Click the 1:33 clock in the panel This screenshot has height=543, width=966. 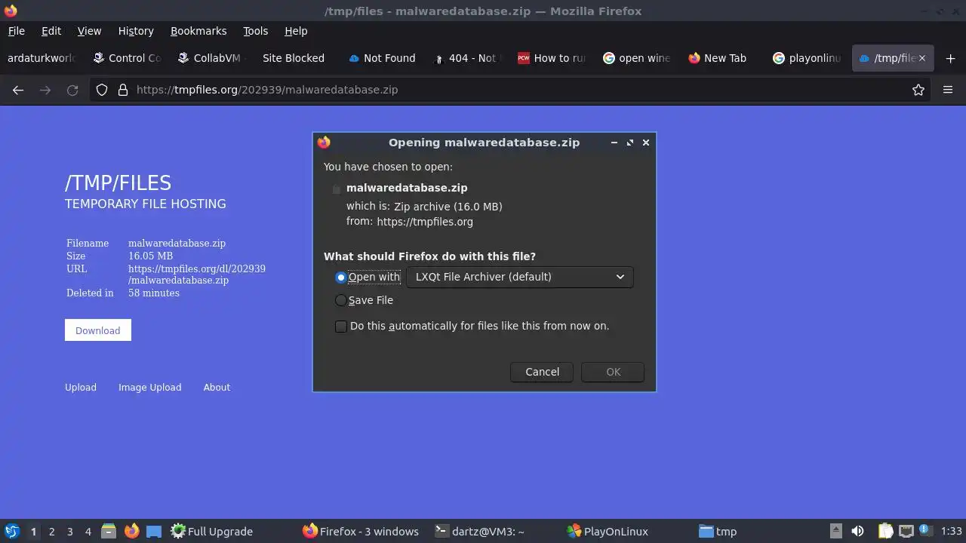click(x=952, y=532)
